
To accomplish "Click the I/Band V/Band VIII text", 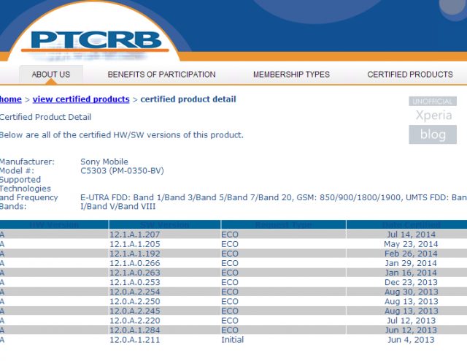I will [118, 207].
